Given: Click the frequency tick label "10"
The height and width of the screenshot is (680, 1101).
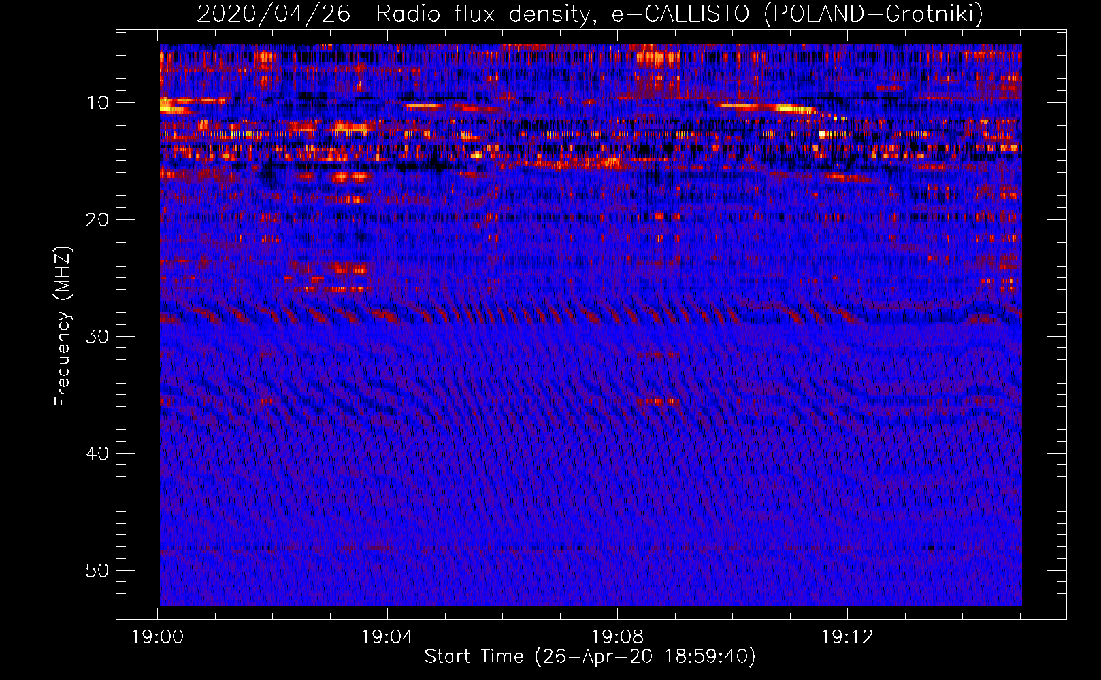Looking at the screenshot, I should coord(98,103).
